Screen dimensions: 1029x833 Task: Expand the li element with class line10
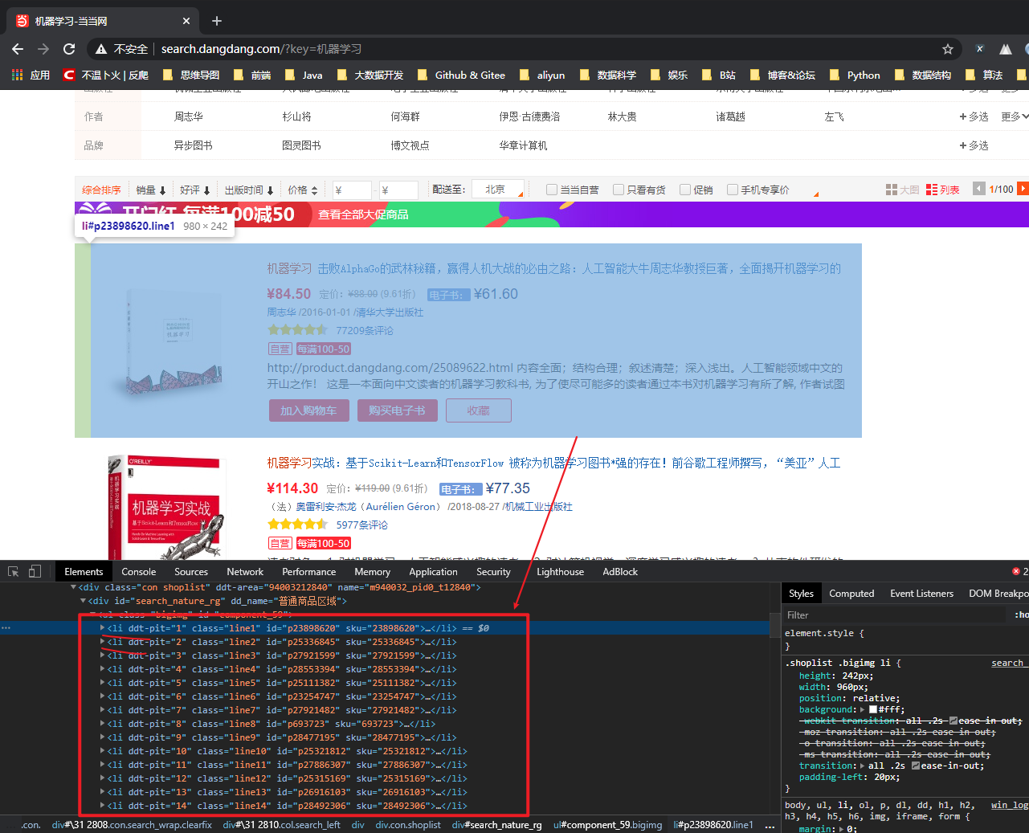103,750
